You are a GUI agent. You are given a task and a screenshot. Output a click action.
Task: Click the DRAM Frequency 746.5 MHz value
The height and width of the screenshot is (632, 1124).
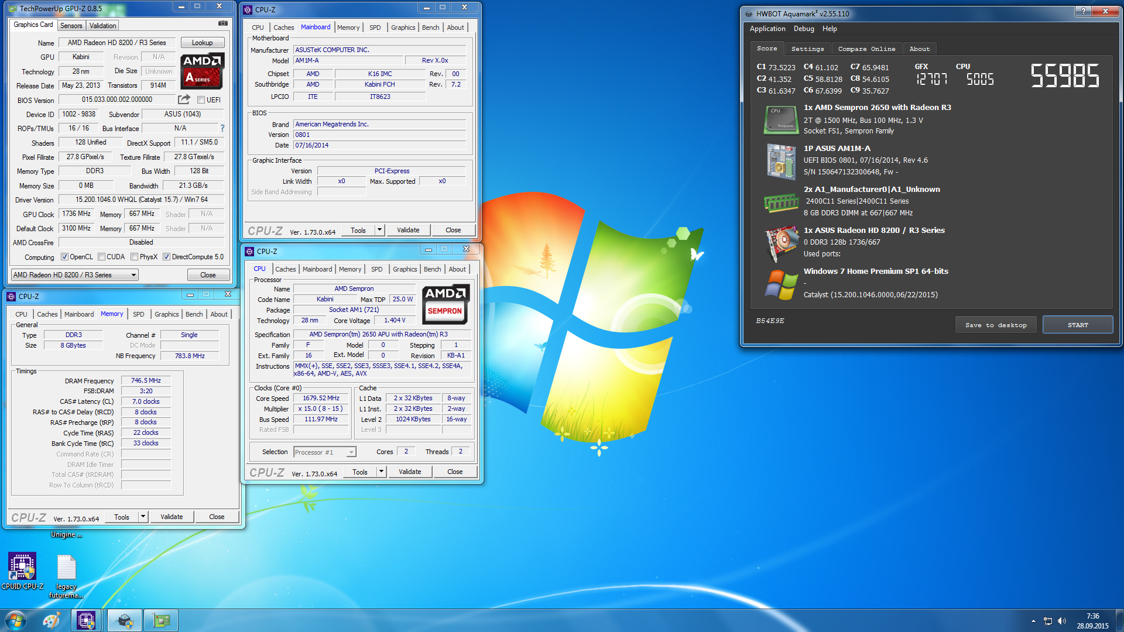[x=146, y=380]
